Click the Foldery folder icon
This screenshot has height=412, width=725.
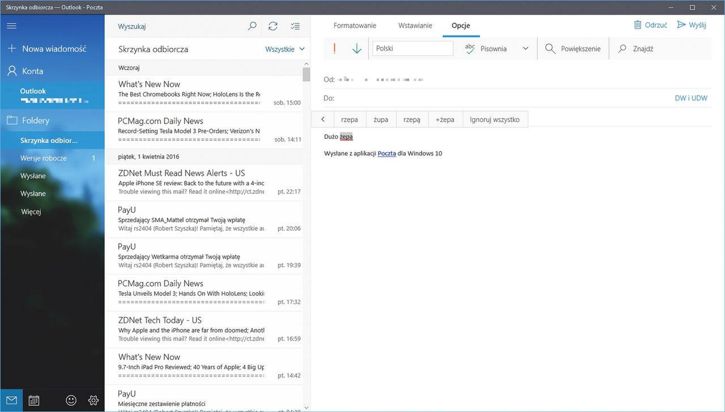(x=11, y=120)
